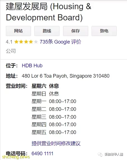Image resolution: width=127 pixels, height=160 pixels.
Task: Click the address 480 Lor 6 Toa Payoh
Action: [66, 76]
